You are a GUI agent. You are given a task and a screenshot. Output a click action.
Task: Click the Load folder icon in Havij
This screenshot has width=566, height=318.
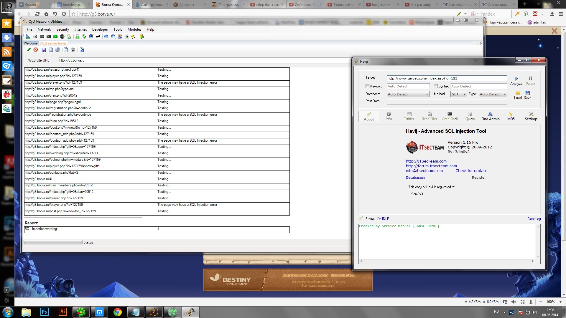tap(518, 93)
